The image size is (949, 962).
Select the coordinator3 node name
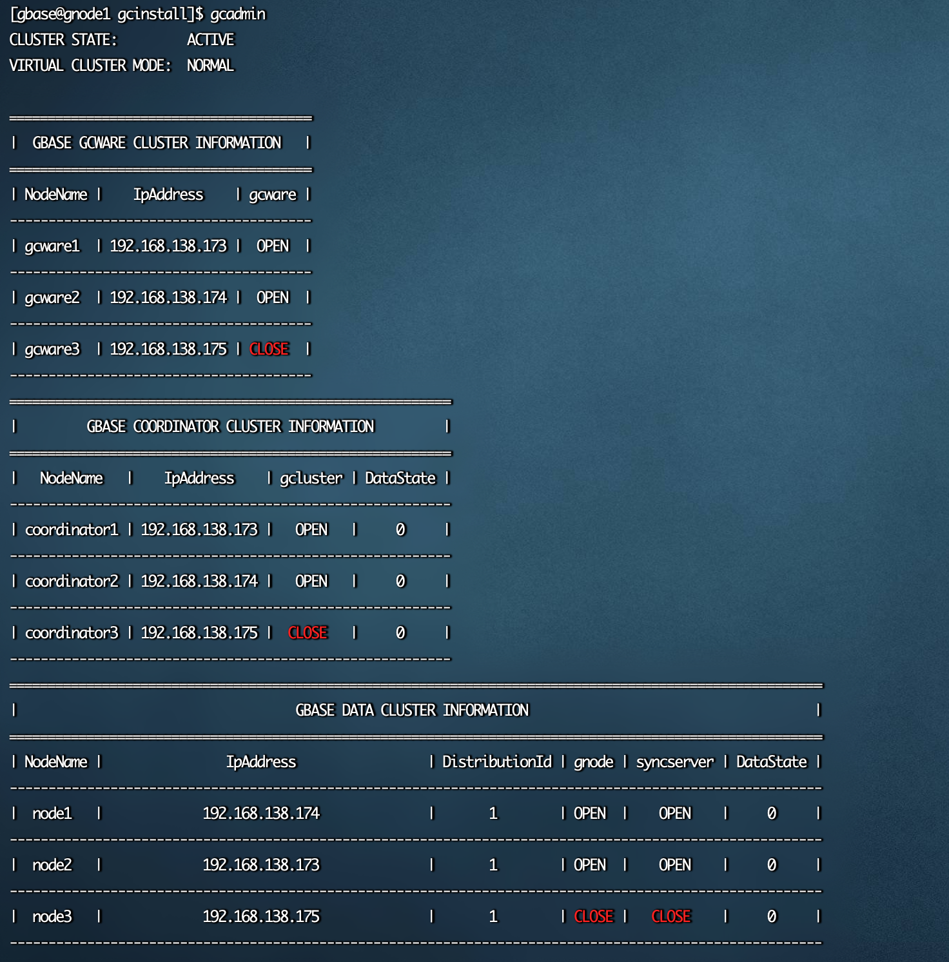click(x=72, y=633)
